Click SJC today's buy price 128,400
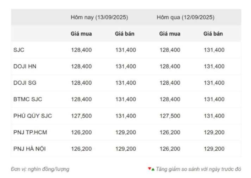 [81, 50]
